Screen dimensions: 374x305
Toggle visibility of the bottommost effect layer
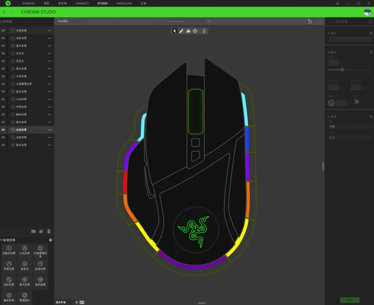pyautogui.click(x=3, y=145)
